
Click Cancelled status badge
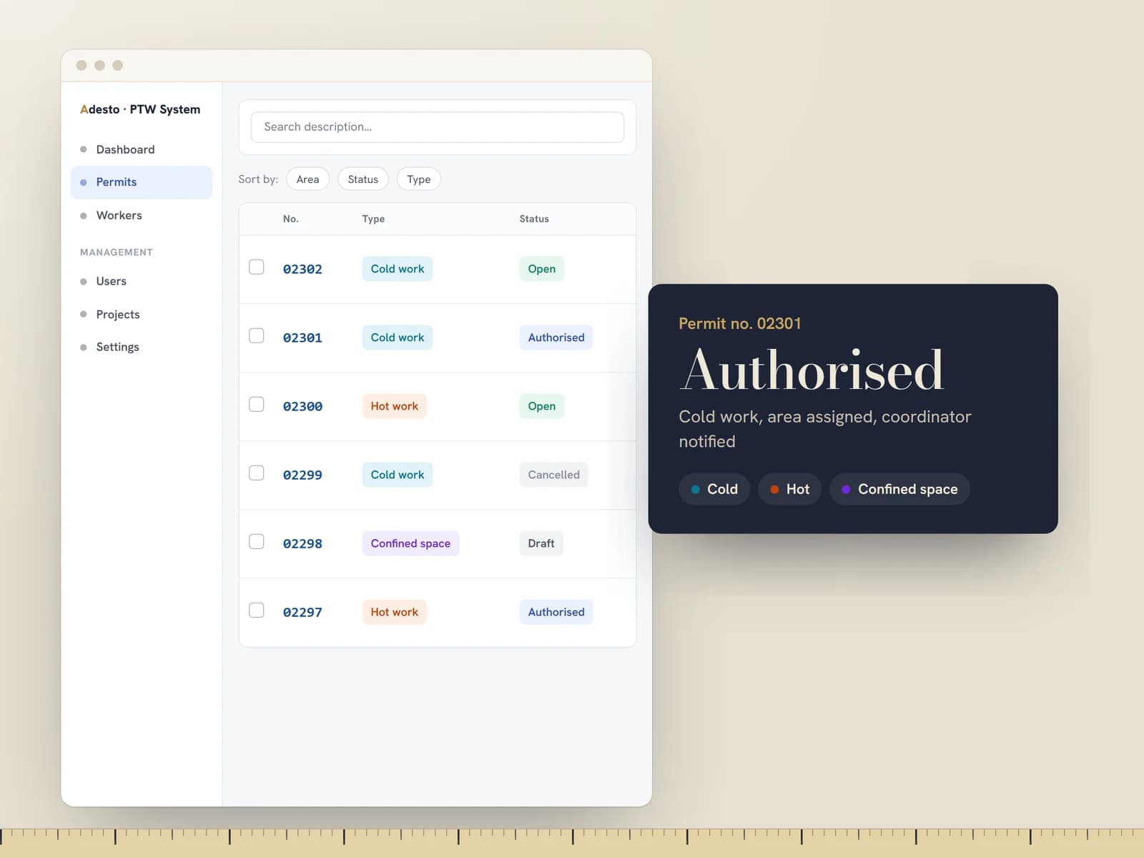pos(553,475)
